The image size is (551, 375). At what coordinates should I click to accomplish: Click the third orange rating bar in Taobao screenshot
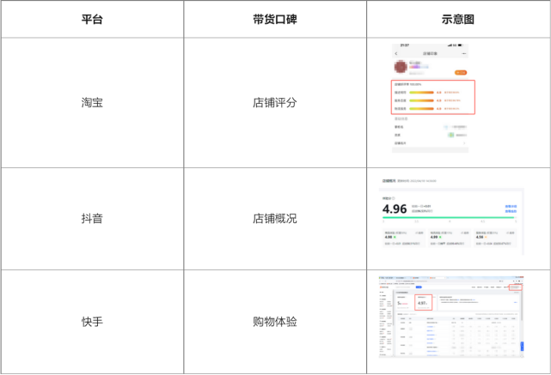coord(421,109)
